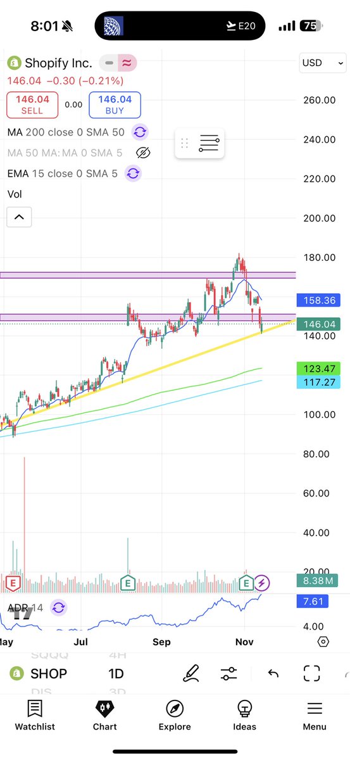350x760 pixels.
Task: Select the Sep date axis label
Action: pos(161,642)
